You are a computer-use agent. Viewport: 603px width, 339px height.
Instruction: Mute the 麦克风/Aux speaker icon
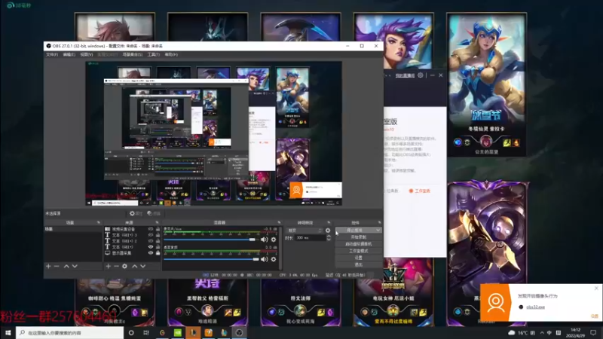[265, 240]
